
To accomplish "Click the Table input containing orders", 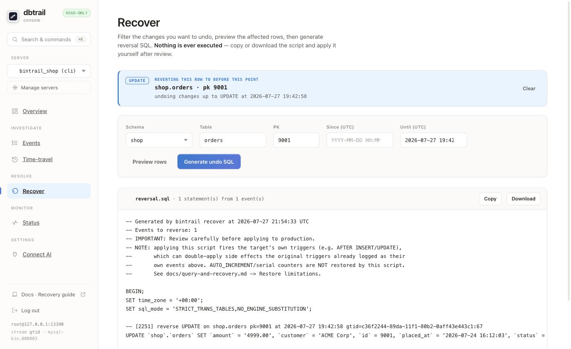I will pos(233,140).
